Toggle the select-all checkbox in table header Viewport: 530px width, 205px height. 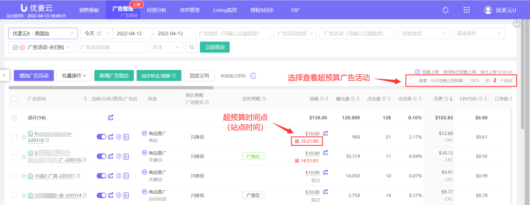click(x=14, y=99)
